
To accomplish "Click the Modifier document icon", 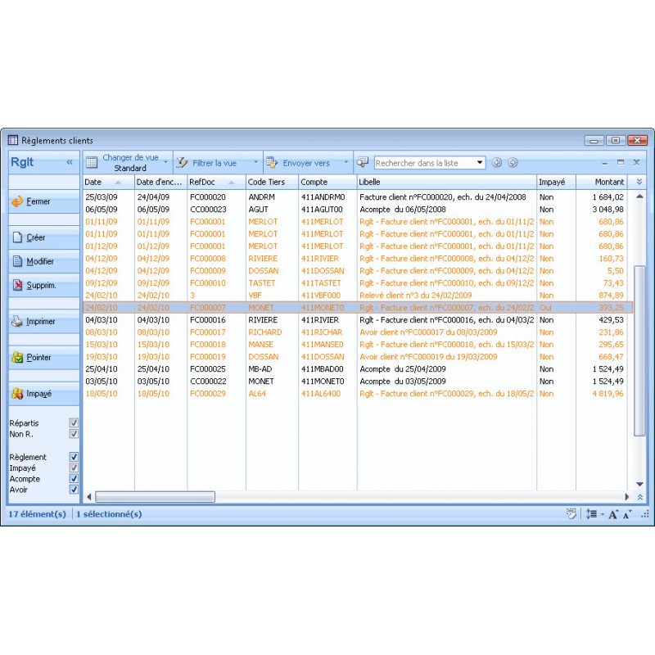I will coord(17,261).
